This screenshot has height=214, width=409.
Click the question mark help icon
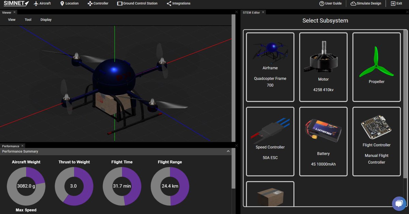(322, 3)
